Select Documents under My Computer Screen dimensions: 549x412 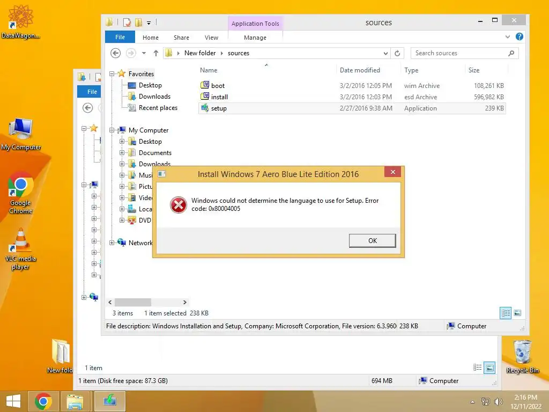click(x=155, y=153)
